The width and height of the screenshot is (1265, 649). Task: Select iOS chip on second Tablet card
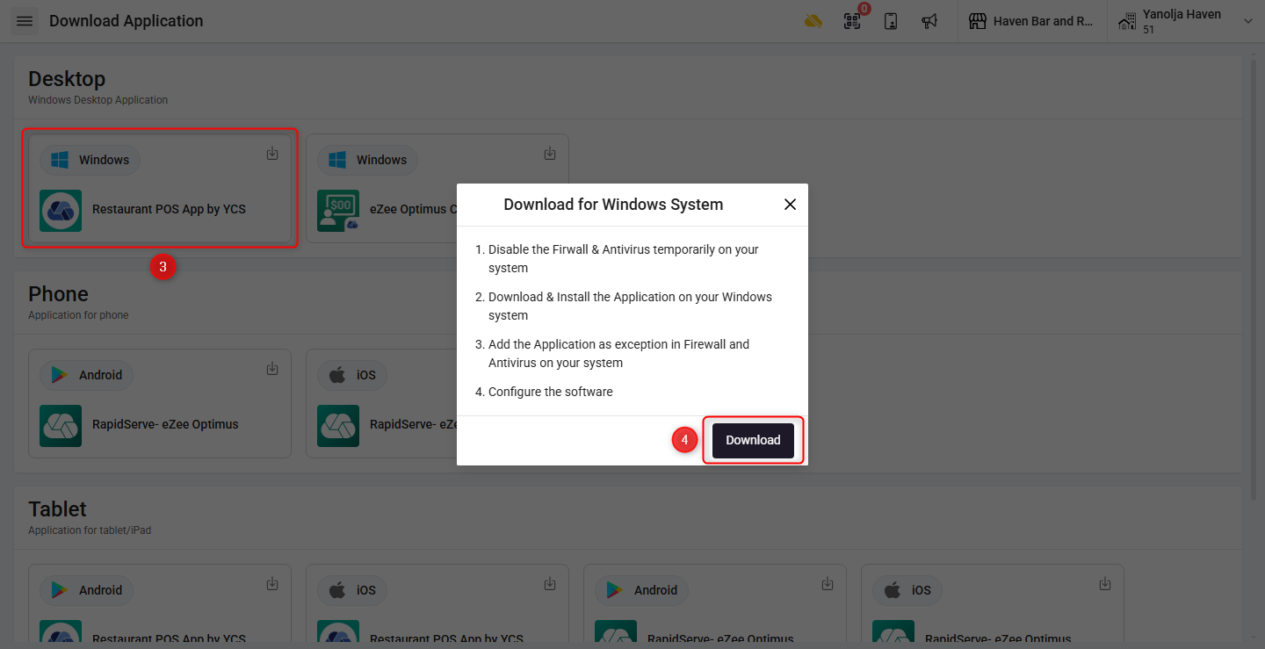point(351,590)
